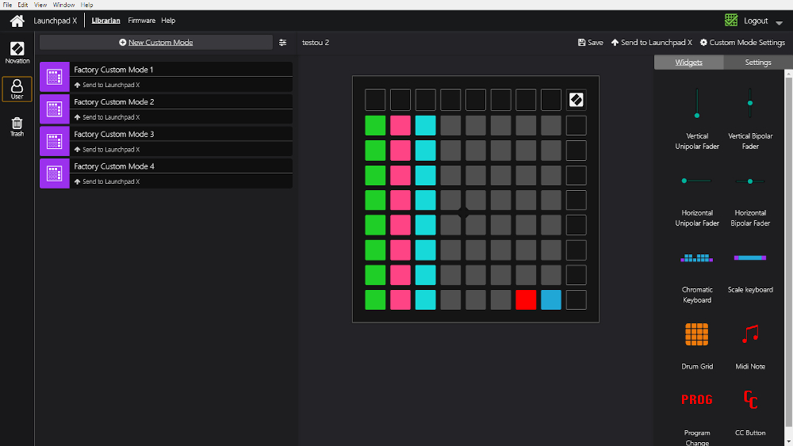Select the Vertical Bipolar Fader widget
The height and width of the screenshot is (446, 793).
coord(750,119)
